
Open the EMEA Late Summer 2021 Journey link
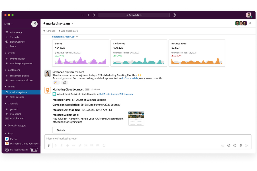116,94
